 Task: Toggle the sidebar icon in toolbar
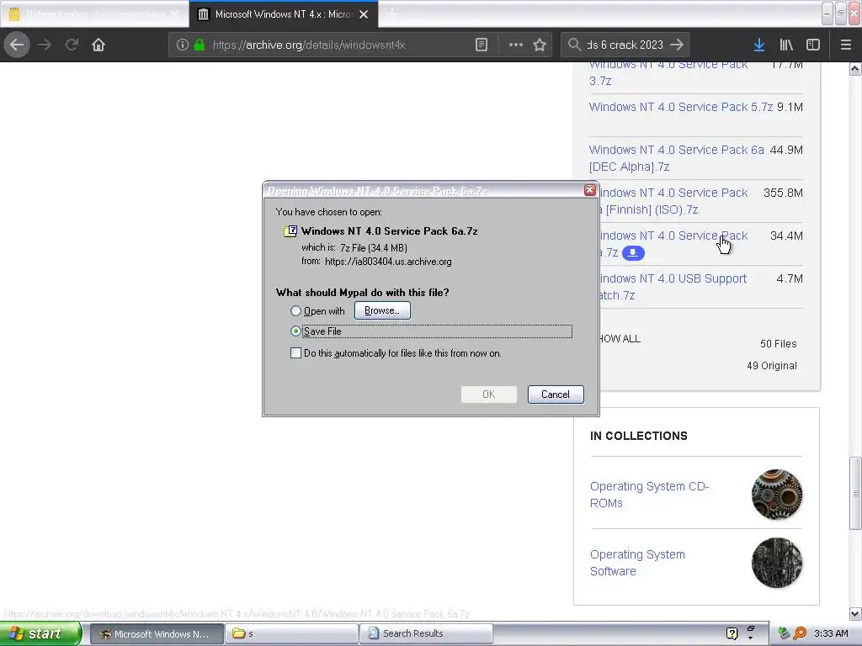813,45
